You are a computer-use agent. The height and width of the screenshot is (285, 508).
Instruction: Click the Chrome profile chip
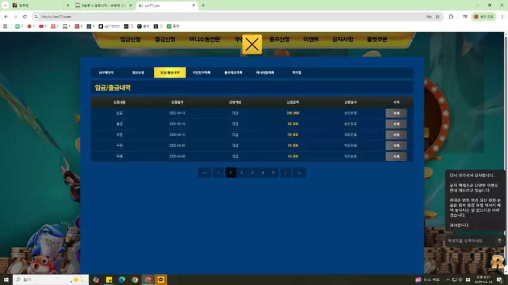(x=483, y=17)
